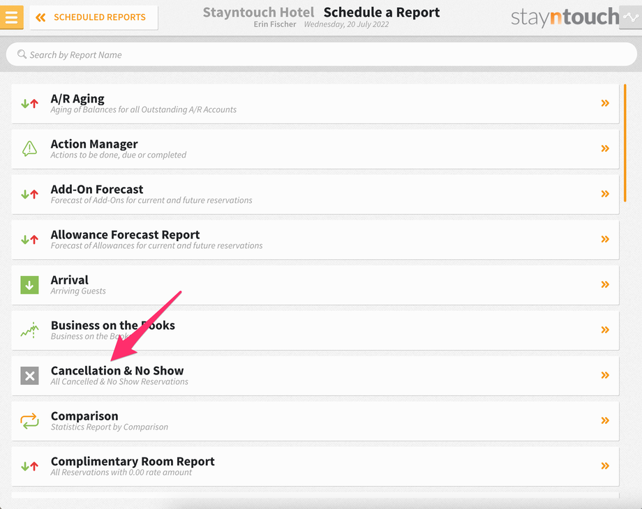Select the Arrival report title
642x509 pixels.
tap(70, 280)
